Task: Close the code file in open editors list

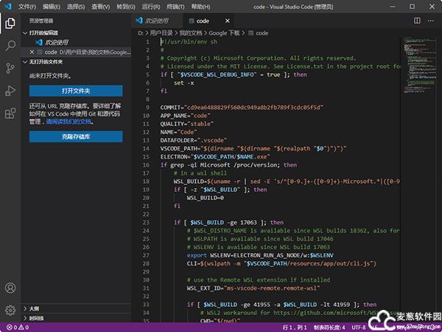Action: (32, 52)
